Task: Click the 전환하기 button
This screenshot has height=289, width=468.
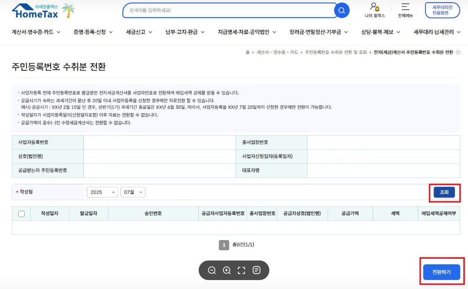Action: coord(441,272)
